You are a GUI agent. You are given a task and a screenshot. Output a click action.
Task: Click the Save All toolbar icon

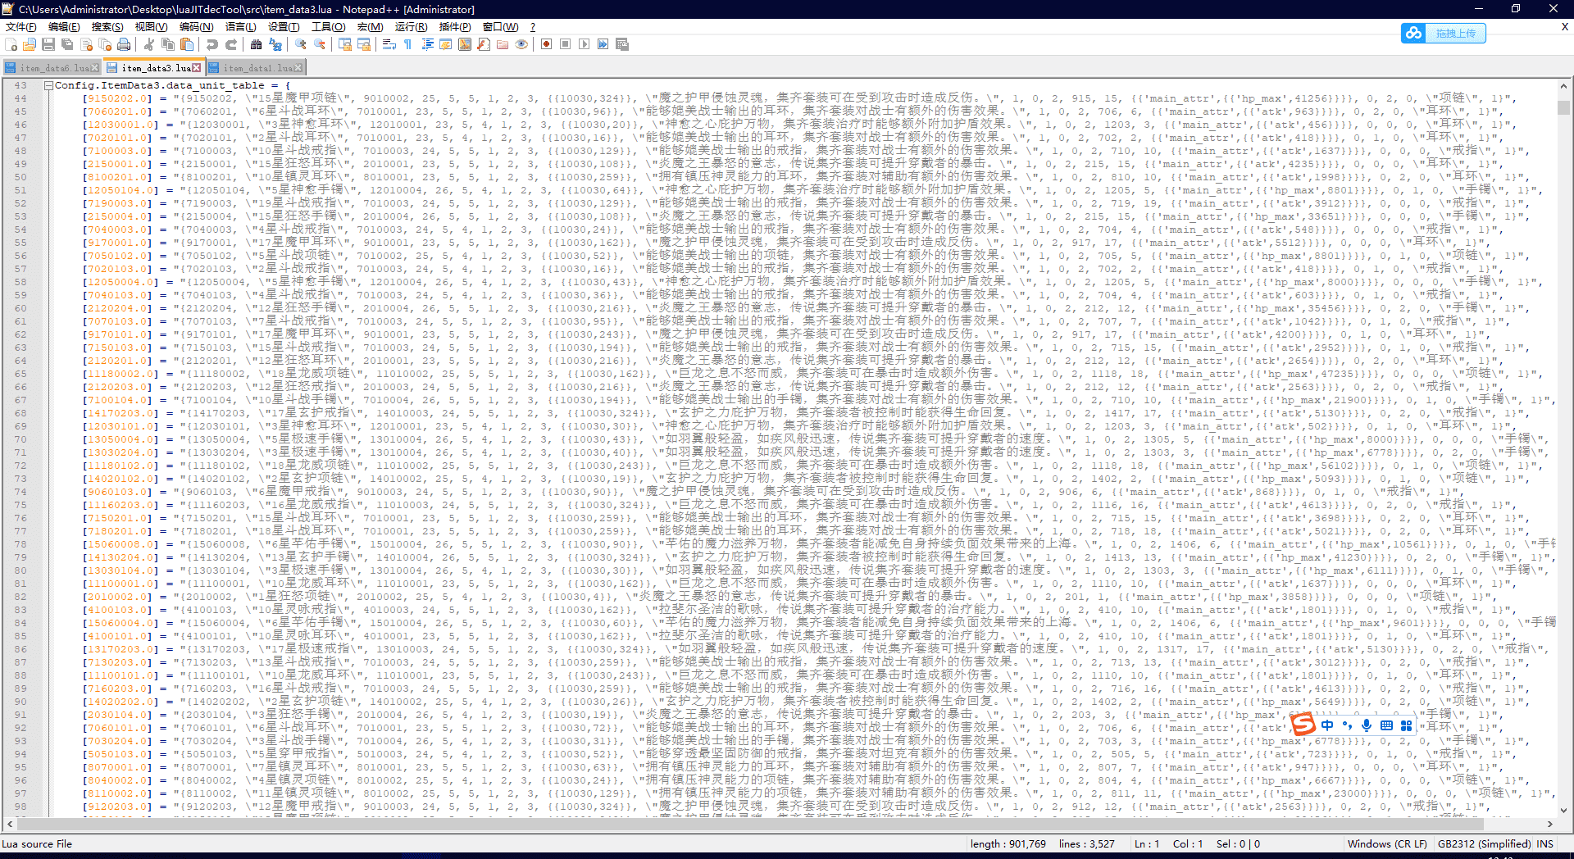[67, 44]
